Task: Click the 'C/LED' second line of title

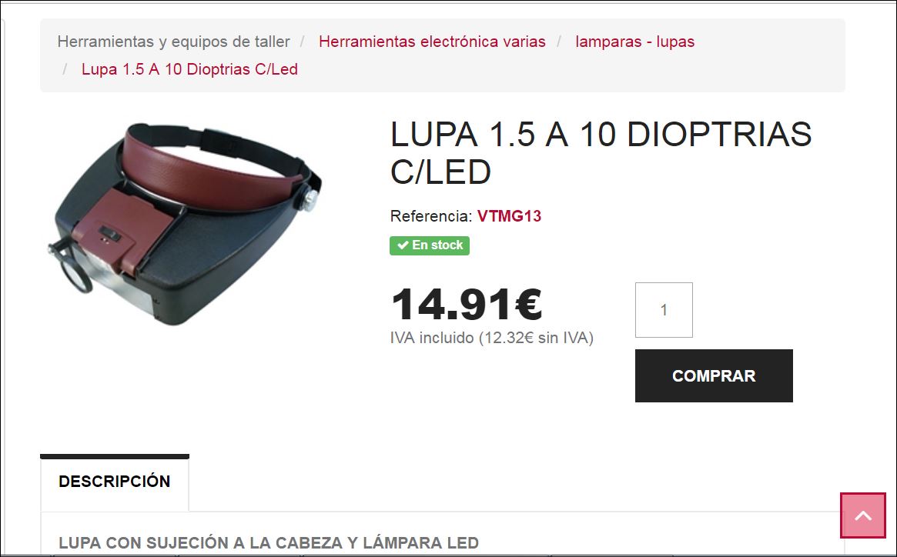Action: 440,172
